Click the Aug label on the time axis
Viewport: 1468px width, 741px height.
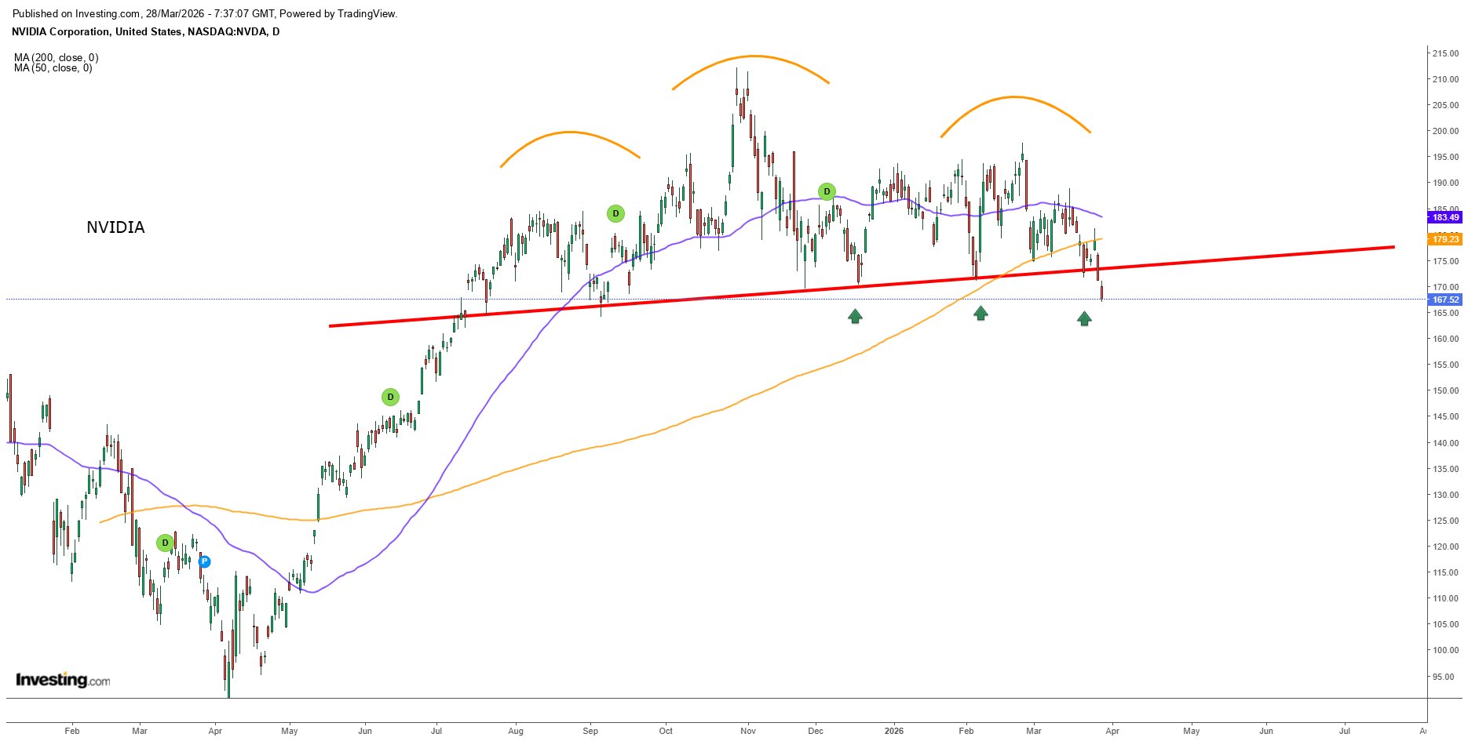point(516,731)
